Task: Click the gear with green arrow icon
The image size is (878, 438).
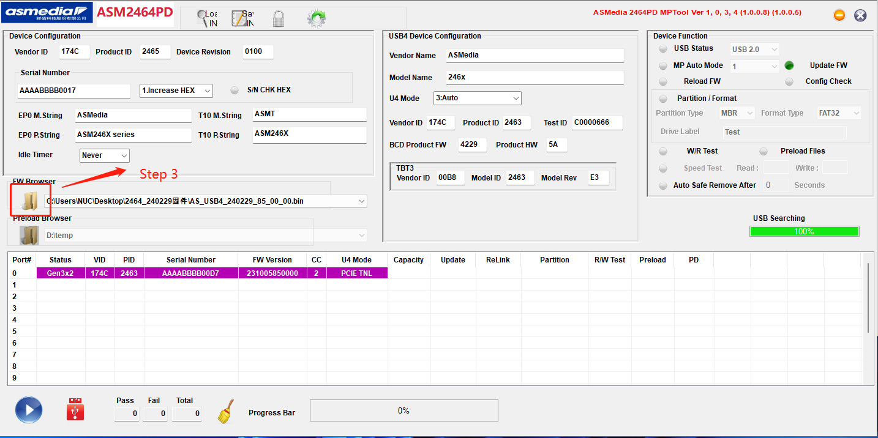Action: point(316,18)
